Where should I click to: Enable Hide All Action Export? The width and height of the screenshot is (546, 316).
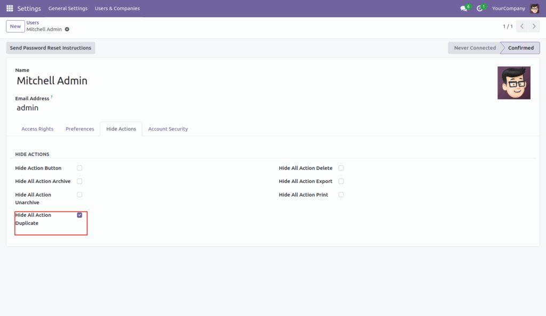[x=341, y=181]
